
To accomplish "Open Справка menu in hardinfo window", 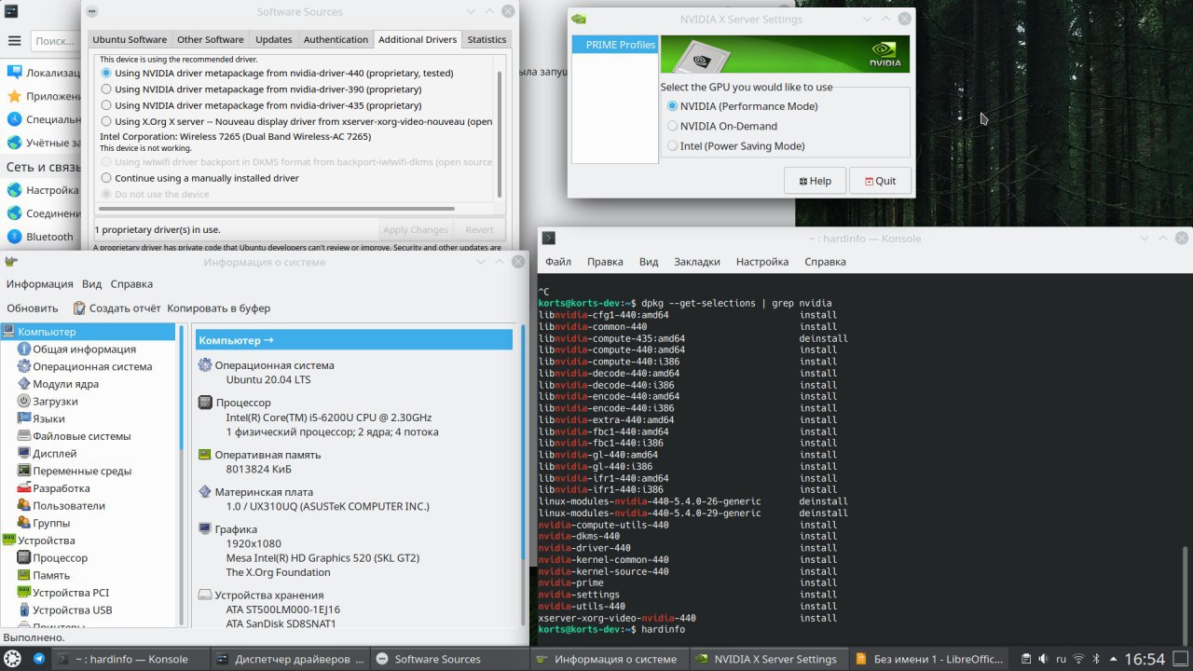I will [131, 284].
